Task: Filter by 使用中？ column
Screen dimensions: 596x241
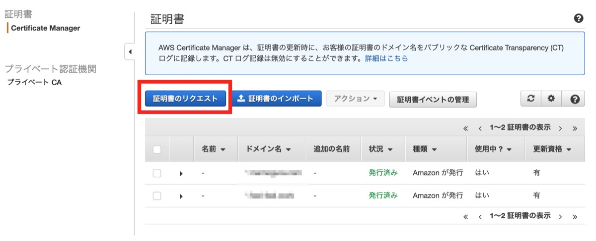Action: [493, 149]
